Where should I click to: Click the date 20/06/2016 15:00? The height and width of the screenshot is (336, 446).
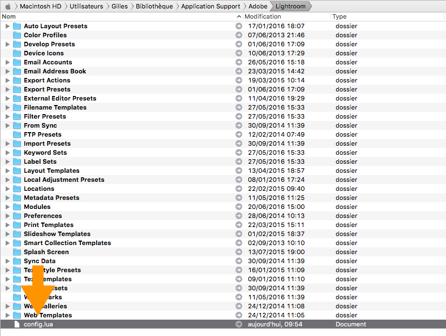click(x=276, y=207)
